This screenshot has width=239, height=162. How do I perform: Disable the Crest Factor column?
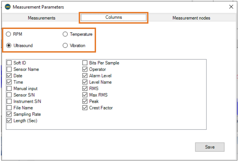click(85, 108)
